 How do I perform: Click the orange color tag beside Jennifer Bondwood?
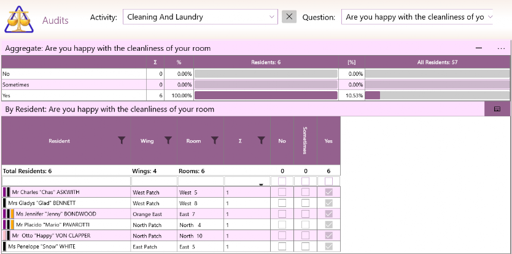click(12, 214)
